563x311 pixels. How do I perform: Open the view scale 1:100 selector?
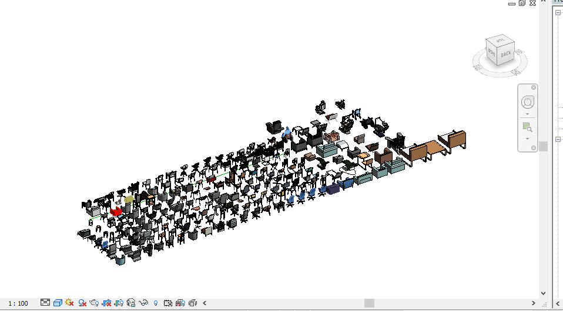pyautogui.click(x=18, y=303)
